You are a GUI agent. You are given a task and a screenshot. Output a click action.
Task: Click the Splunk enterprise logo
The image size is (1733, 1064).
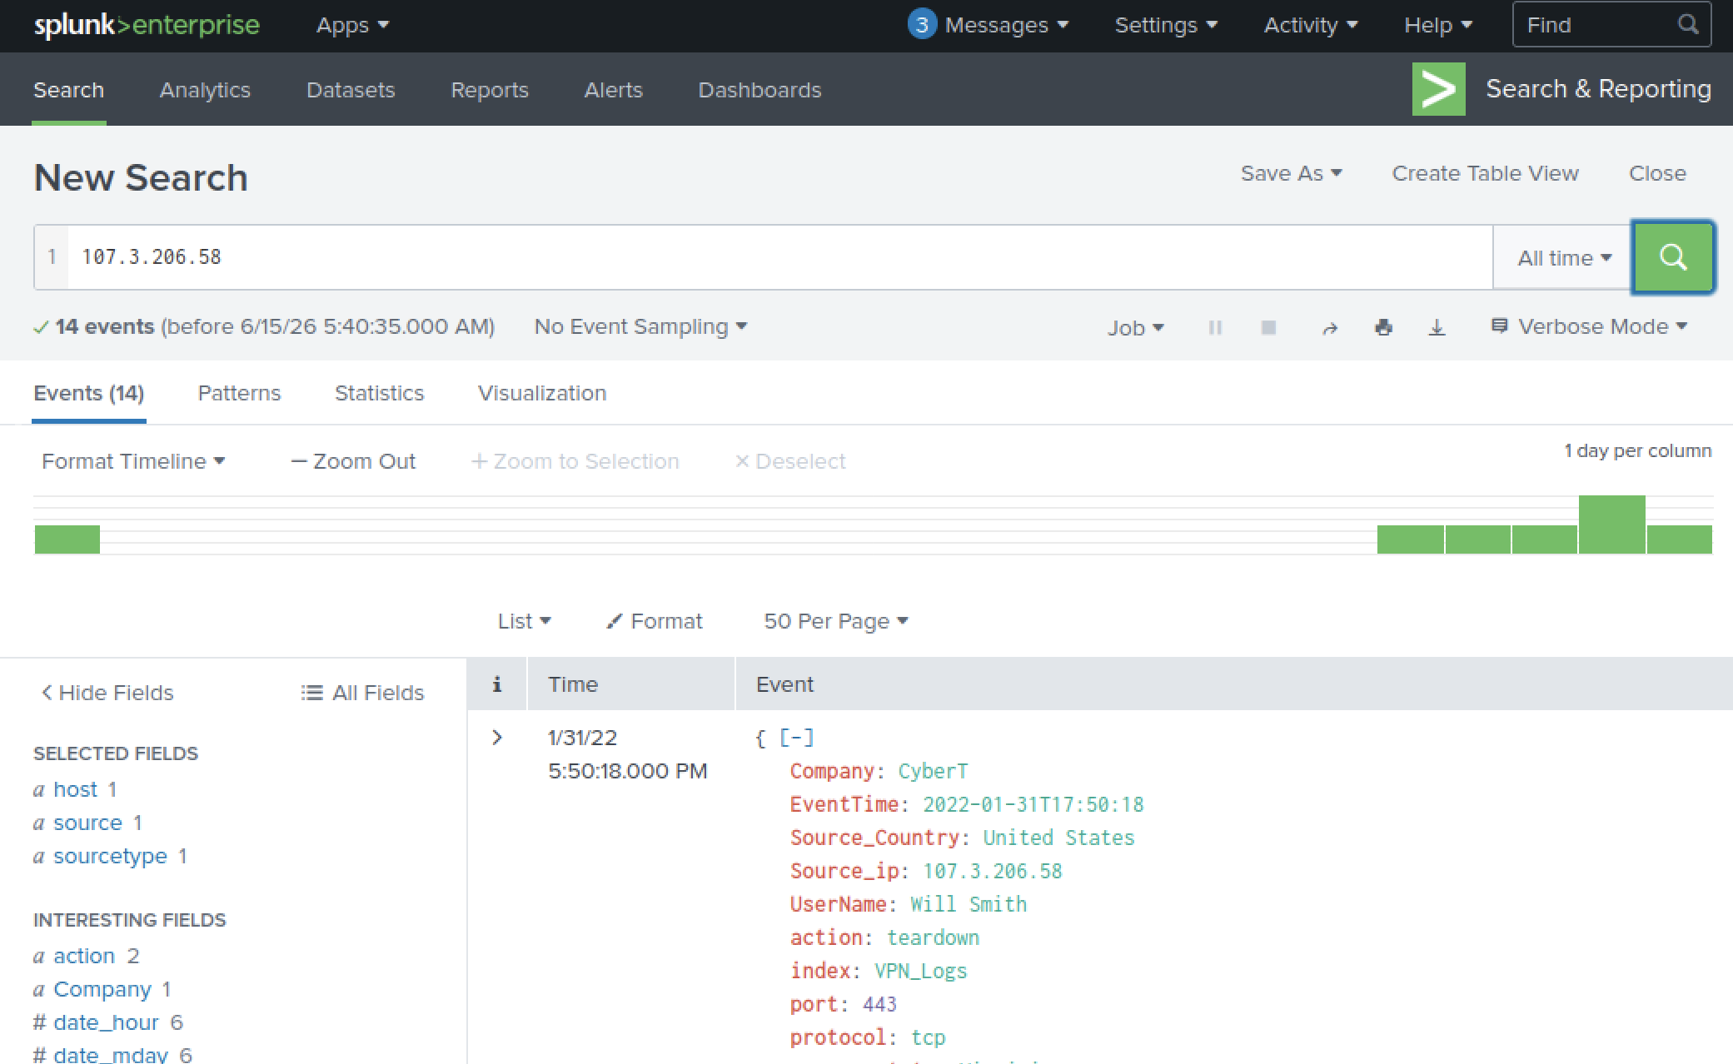coord(147,25)
